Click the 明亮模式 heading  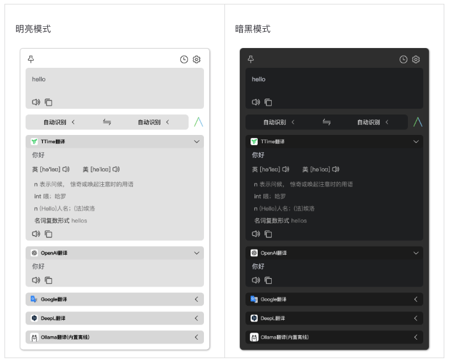pyautogui.click(x=33, y=29)
